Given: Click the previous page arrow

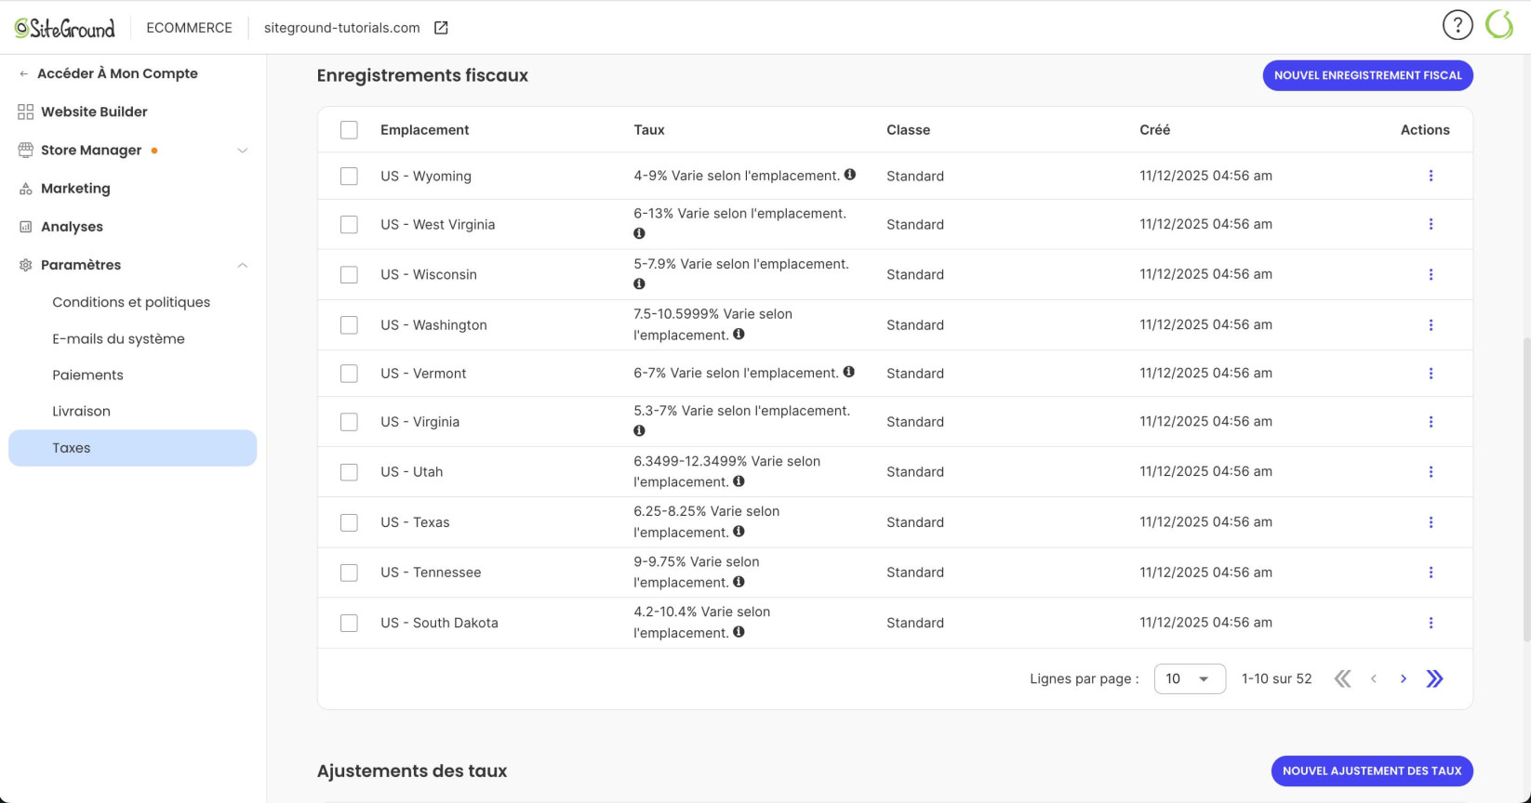Looking at the screenshot, I should pos(1373,678).
